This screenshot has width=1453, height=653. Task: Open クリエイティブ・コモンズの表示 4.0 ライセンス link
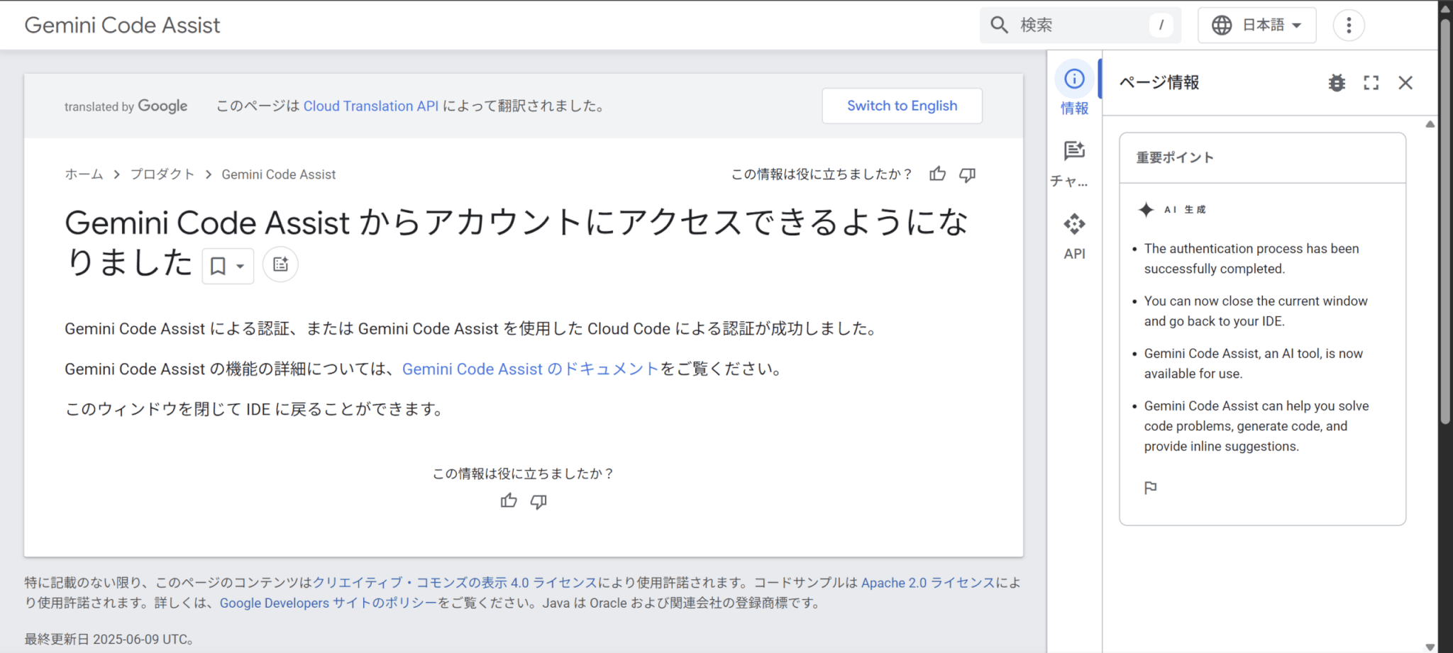coord(455,583)
